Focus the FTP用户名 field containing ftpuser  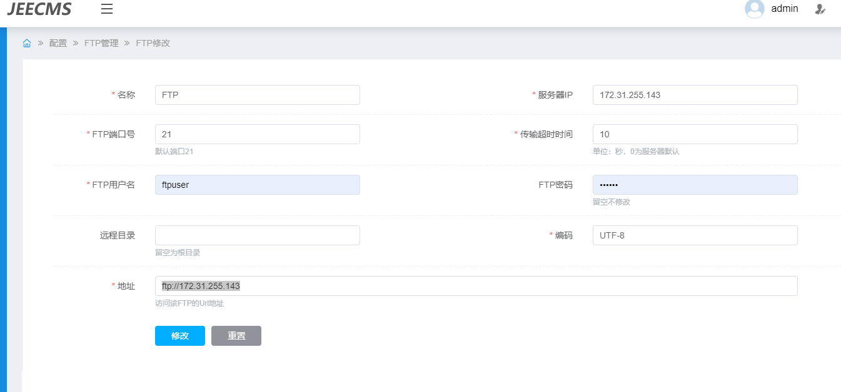coord(257,185)
